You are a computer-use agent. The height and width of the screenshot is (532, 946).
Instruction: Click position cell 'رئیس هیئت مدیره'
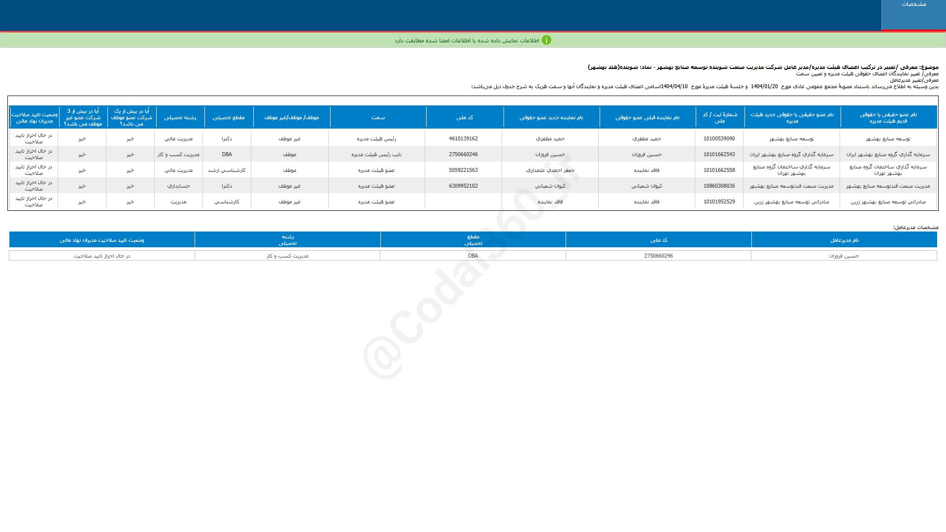tap(376, 139)
